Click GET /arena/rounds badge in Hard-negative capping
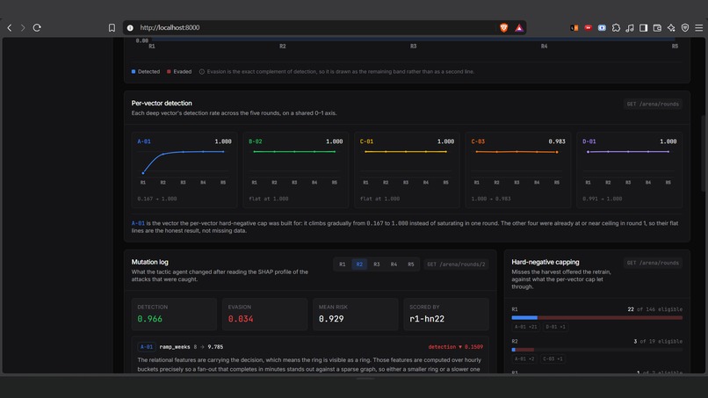The image size is (708, 398). pyautogui.click(x=653, y=263)
